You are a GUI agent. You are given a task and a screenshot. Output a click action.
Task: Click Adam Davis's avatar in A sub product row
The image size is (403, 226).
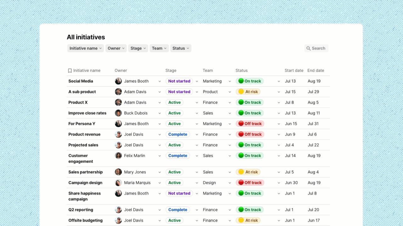[x=118, y=92]
